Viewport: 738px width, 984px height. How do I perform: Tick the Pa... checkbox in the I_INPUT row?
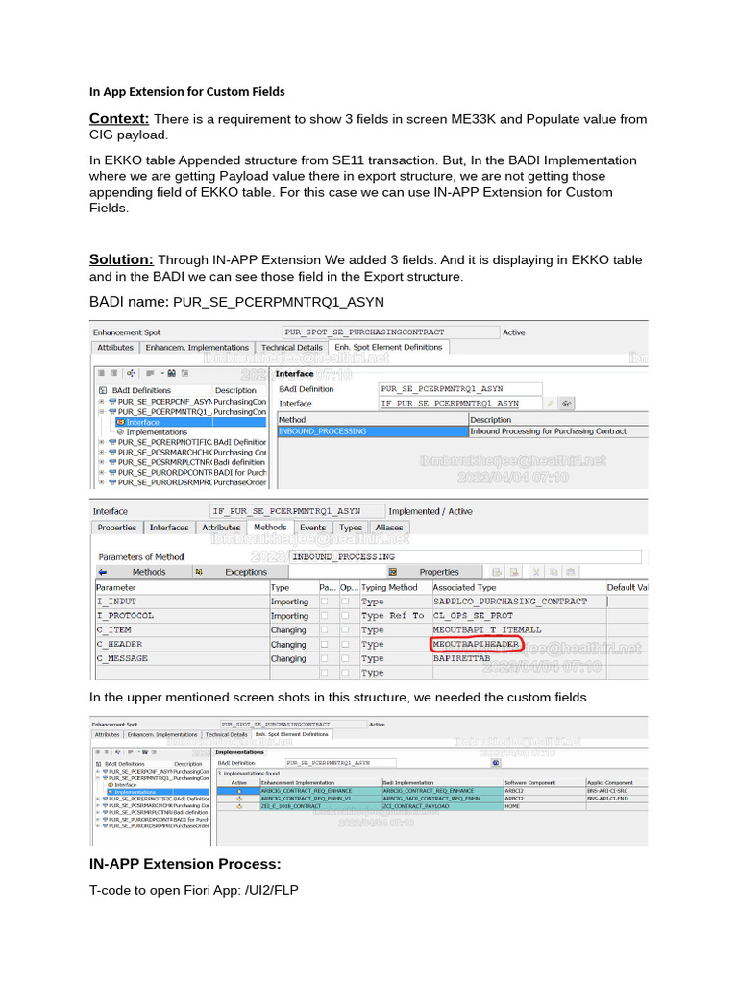325,602
